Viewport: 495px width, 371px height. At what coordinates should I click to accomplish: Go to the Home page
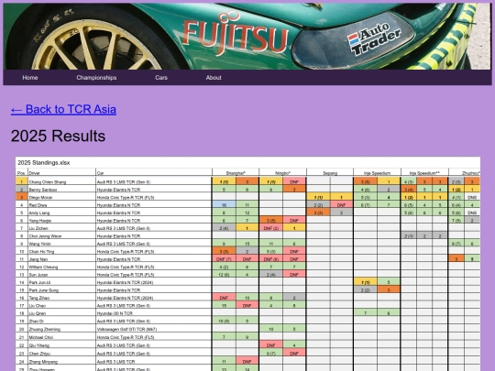[30, 78]
